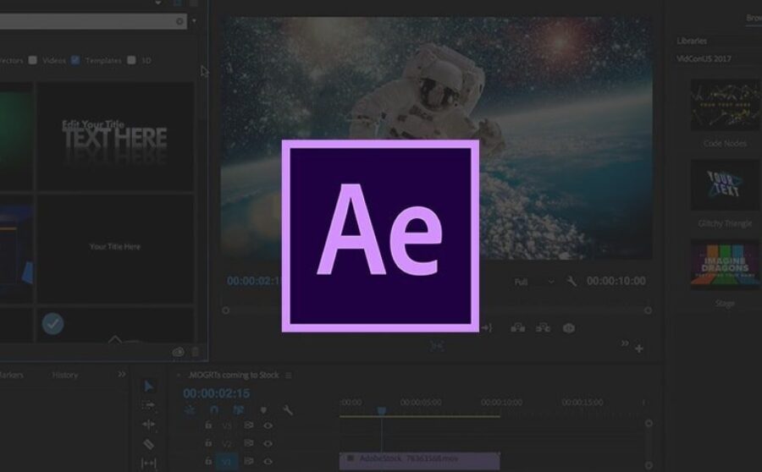The width and height of the screenshot is (762, 472).
Task: Click program monitor timecode 00:00:02:15
Action: point(254,281)
